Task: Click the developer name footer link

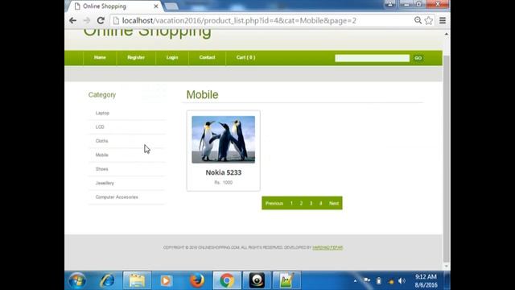Action: 328,247
